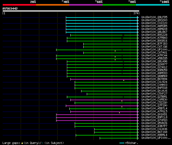Open hit UniRef100_Q8LB67

click(154, 32)
